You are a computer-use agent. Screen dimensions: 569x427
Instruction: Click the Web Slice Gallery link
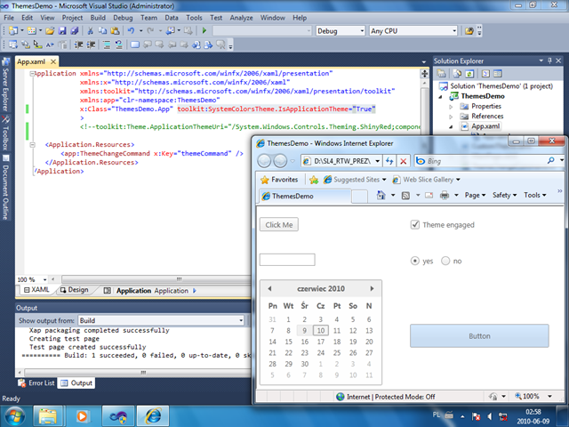click(427, 180)
